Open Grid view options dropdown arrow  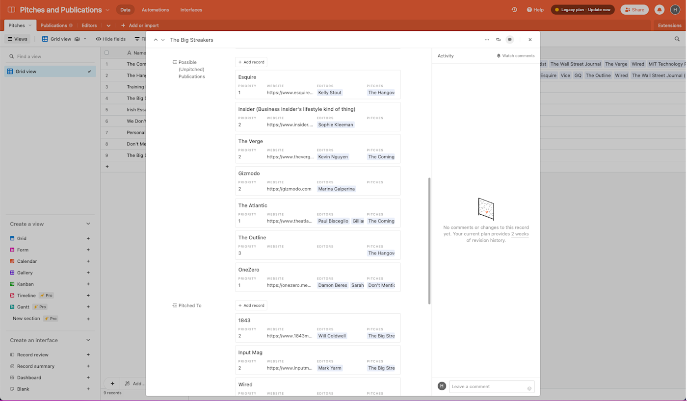(85, 39)
